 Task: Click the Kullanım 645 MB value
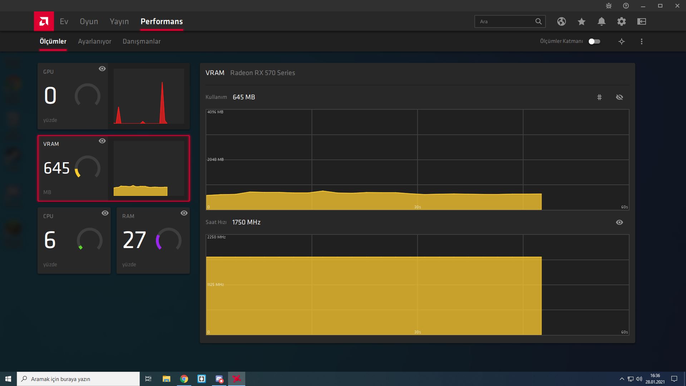tap(244, 97)
